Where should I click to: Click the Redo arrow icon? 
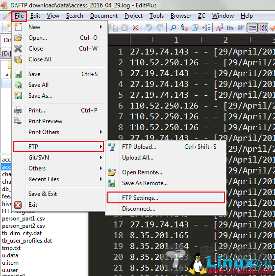coord(159,28)
